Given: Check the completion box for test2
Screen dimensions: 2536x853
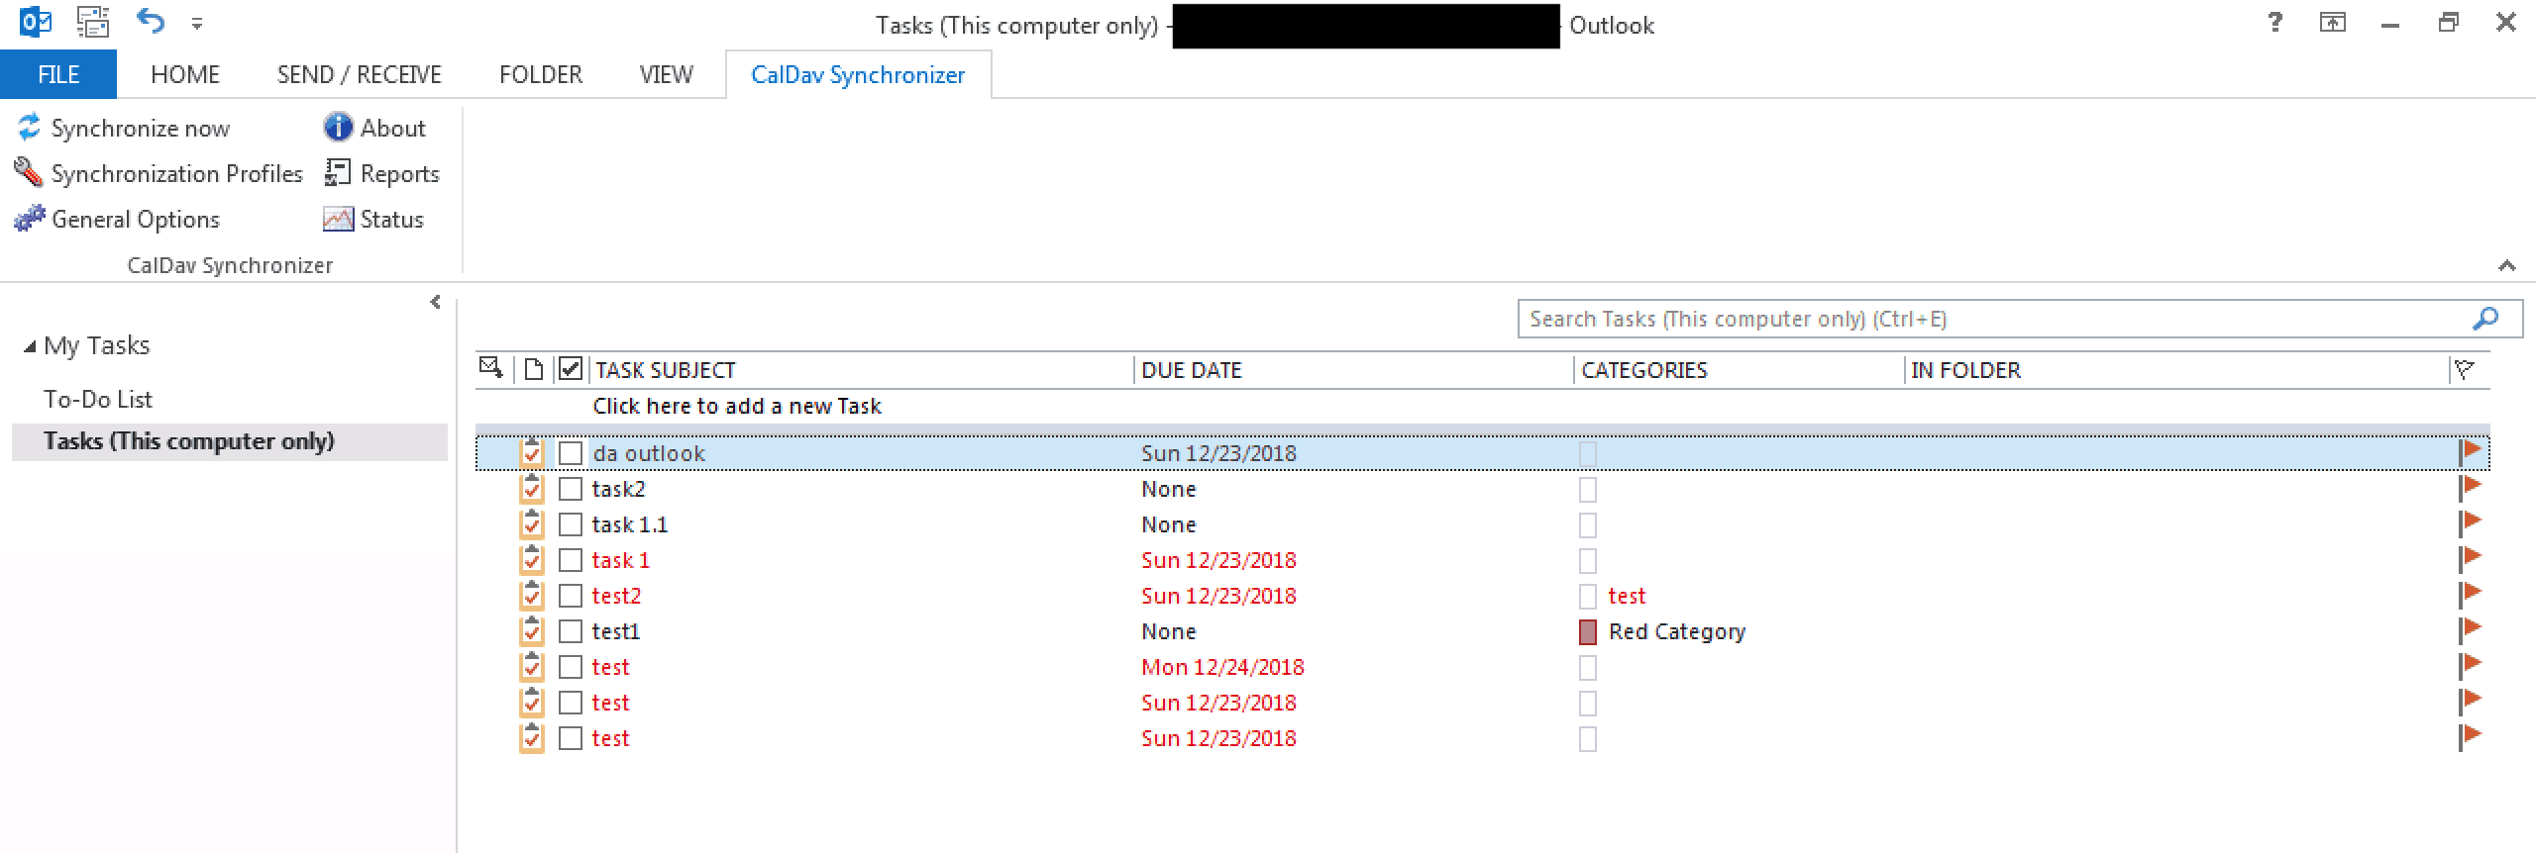Looking at the screenshot, I should click(x=571, y=596).
